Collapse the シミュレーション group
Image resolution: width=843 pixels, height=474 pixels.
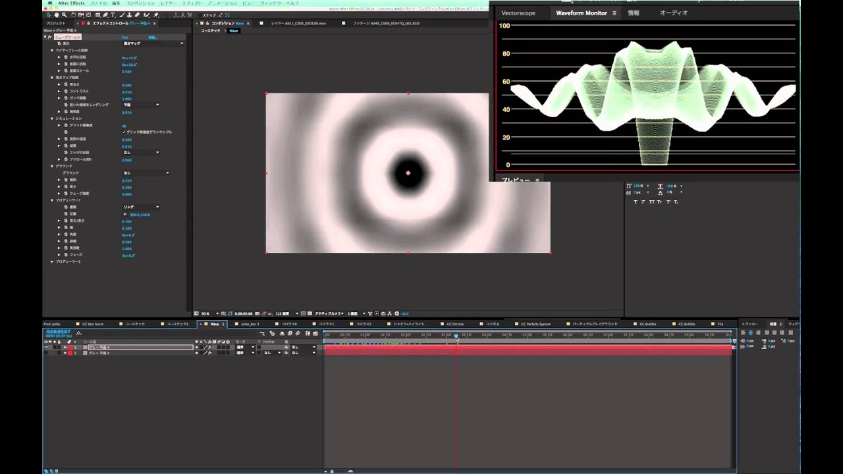point(52,118)
